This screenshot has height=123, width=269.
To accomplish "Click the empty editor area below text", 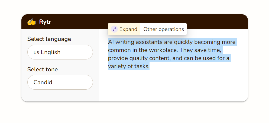I will pyautogui.click(x=173, y=86).
